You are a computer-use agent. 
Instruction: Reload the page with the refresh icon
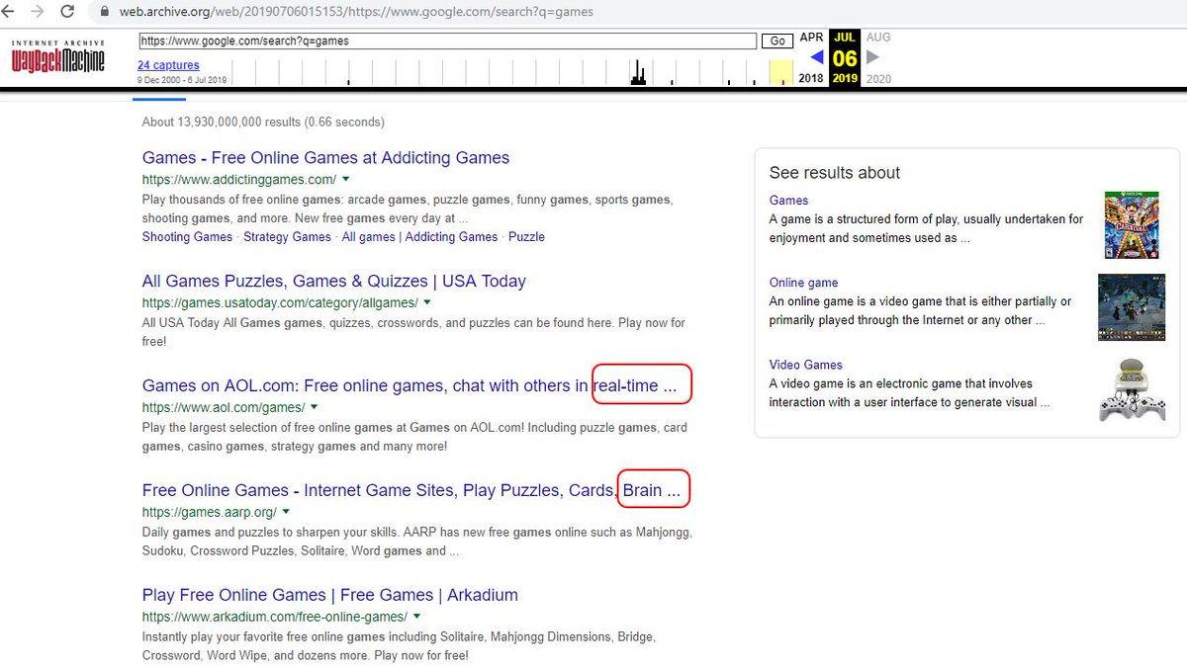[x=67, y=12]
